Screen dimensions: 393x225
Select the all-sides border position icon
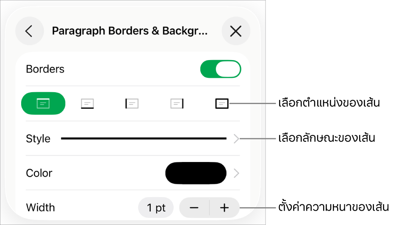222,103
